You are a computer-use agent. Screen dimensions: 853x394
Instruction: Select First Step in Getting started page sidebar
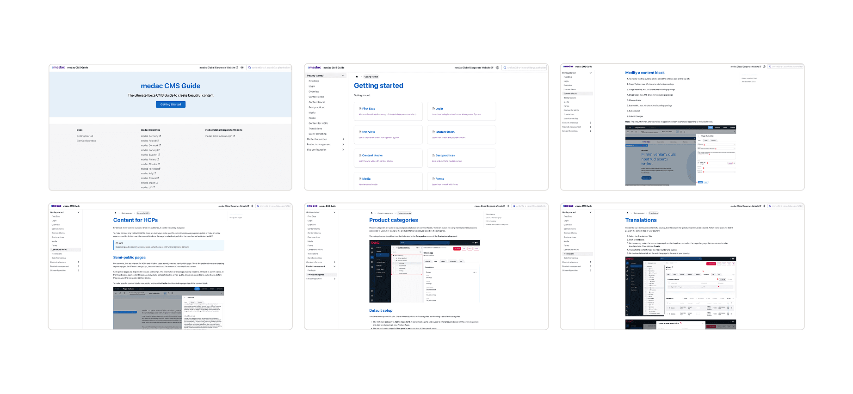click(x=314, y=81)
